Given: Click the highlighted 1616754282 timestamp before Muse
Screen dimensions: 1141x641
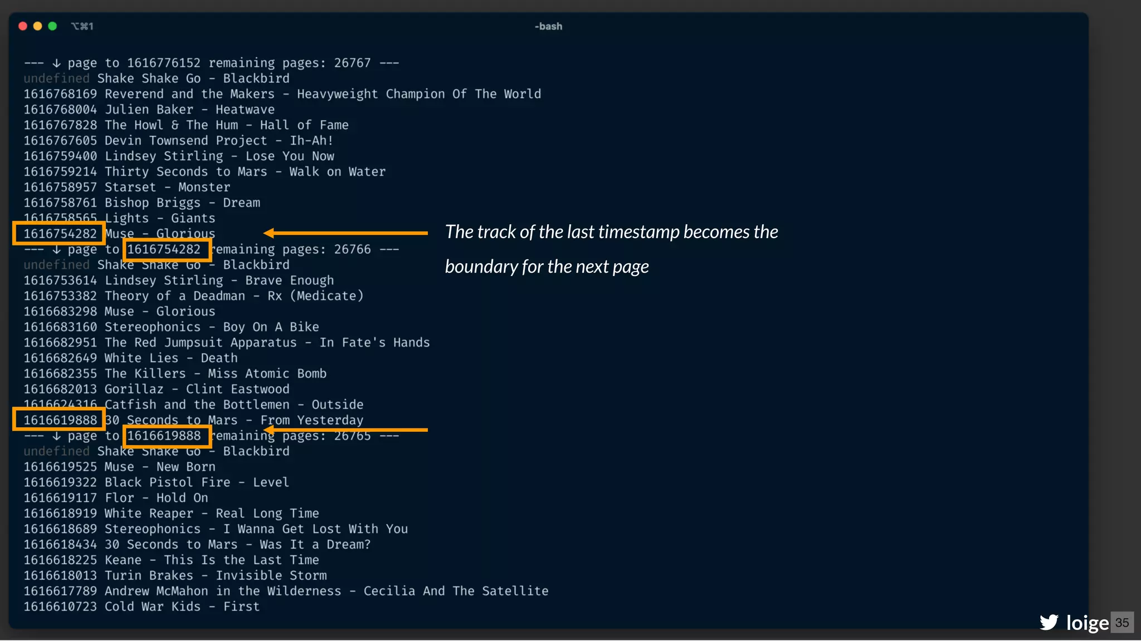Looking at the screenshot, I should pyautogui.click(x=60, y=234).
